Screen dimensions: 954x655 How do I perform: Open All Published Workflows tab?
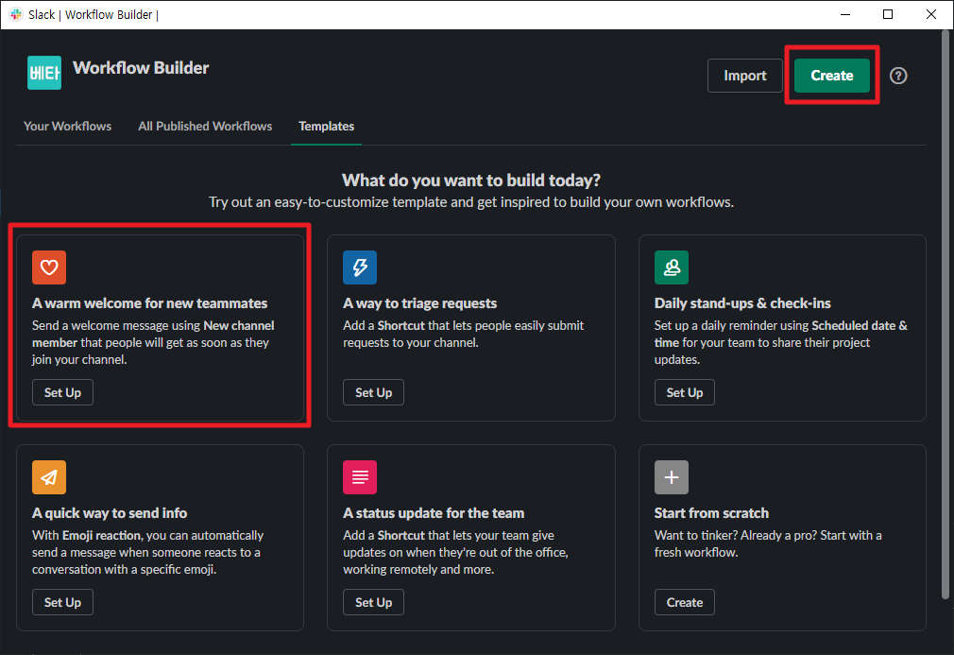(205, 126)
